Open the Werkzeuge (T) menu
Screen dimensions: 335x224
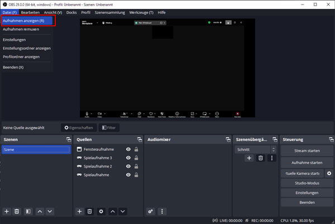point(141,13)
